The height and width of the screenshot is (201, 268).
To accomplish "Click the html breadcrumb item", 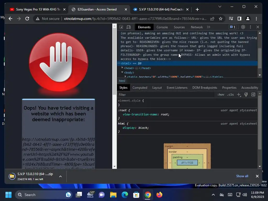I will pos(122,81).
